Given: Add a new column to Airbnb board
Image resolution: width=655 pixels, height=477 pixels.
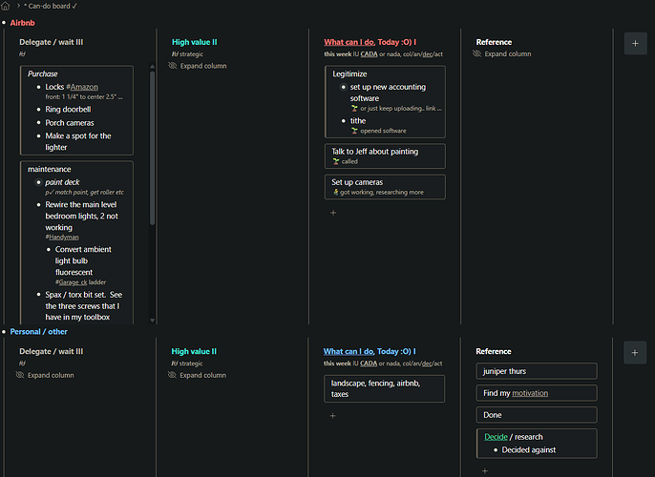Looking at the screenshot, I should coord(635,43).
